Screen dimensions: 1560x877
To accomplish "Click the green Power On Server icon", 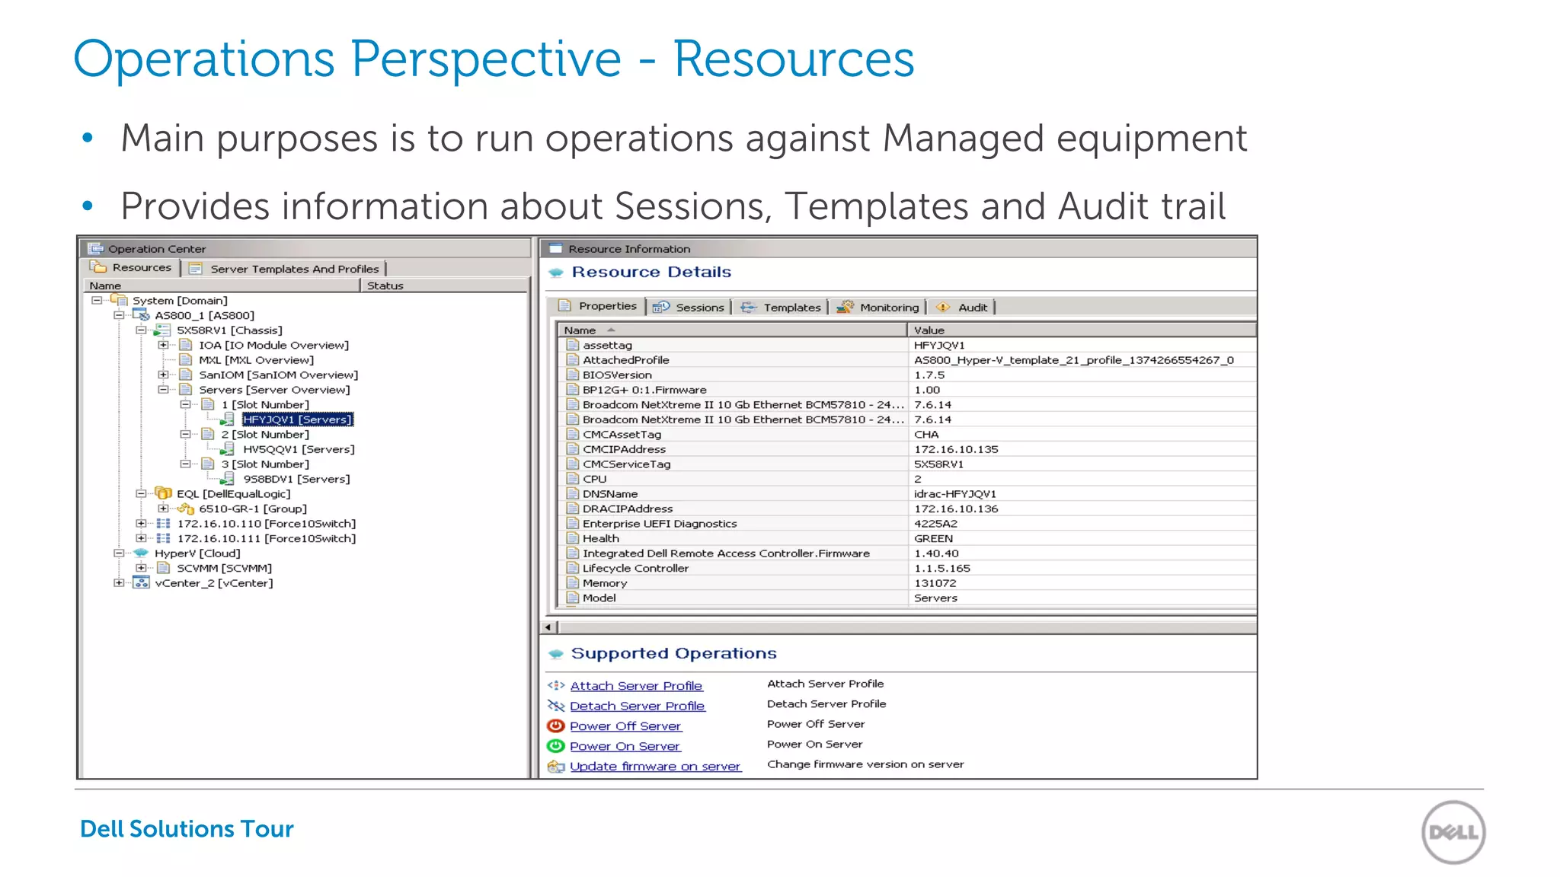I will 556,746.
